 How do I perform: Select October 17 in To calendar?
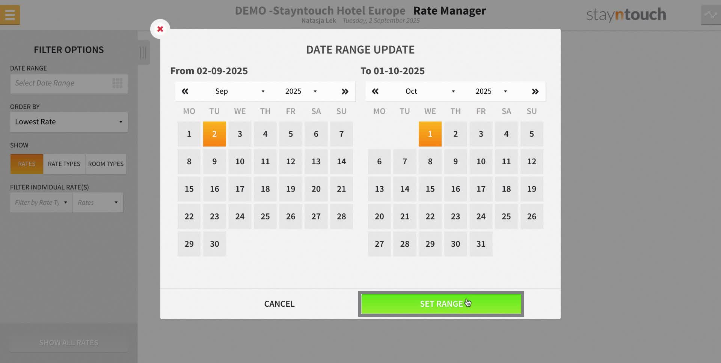pyautogui.click(x=481, y=189)
